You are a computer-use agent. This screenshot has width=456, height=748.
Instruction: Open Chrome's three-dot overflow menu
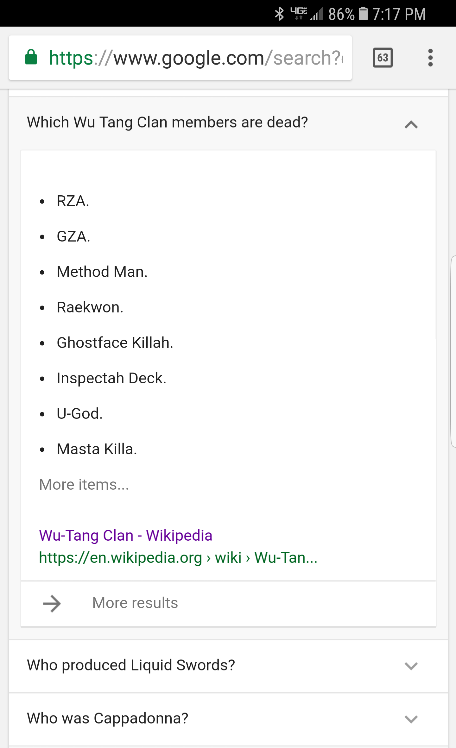(430, 58)
